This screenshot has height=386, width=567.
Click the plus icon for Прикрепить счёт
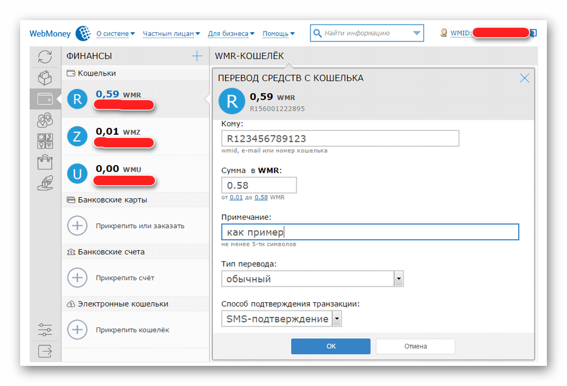(77, 277)
